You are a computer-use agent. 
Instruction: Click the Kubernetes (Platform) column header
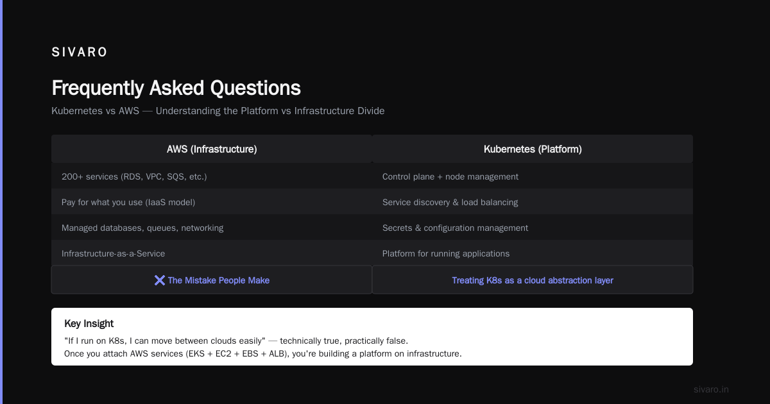click(533, 149)
